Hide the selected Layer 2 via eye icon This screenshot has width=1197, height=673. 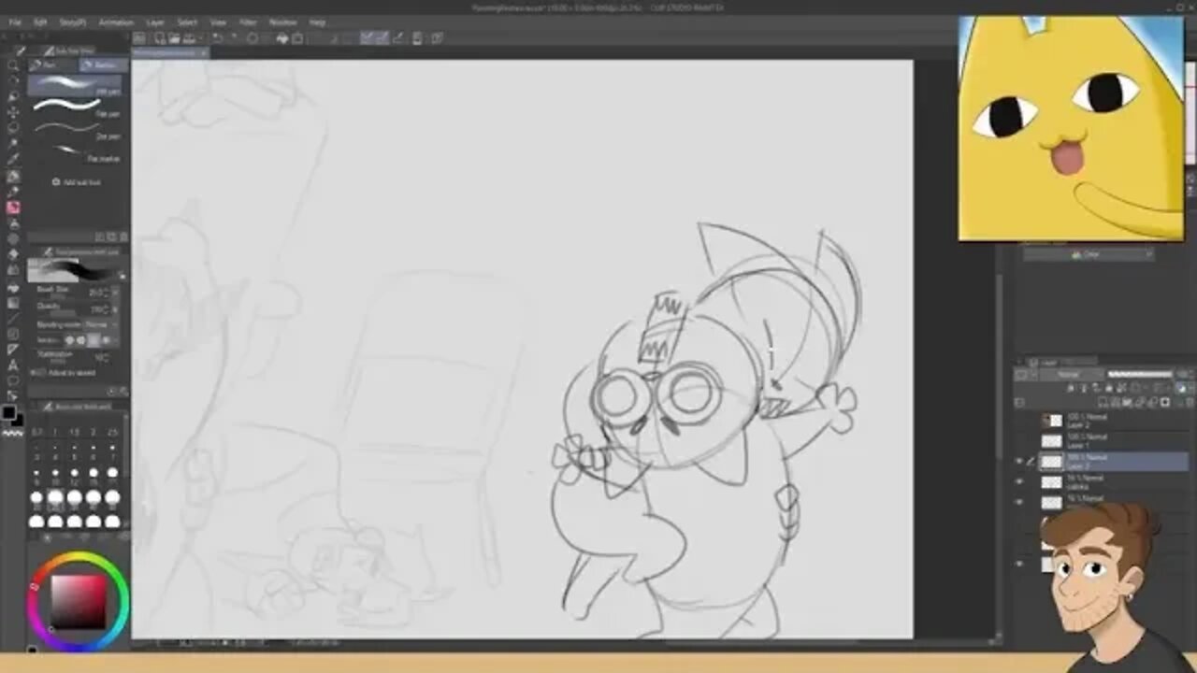coord(1019,461)
